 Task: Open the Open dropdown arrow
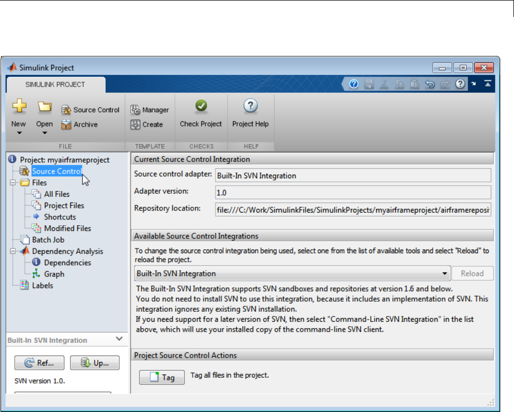point(44,133)
